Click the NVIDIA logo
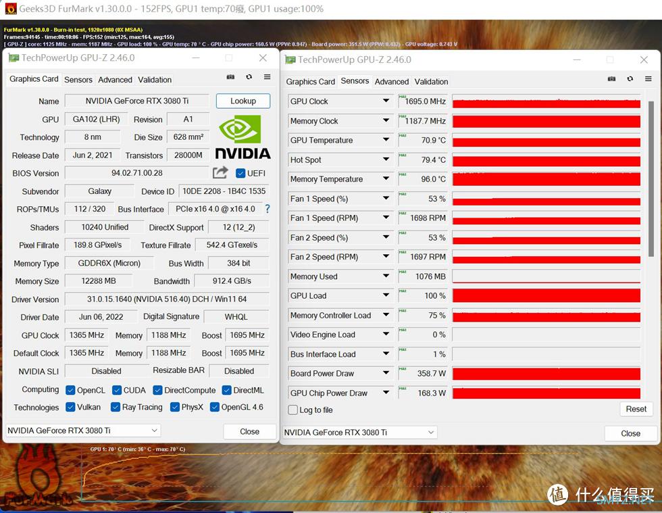Image resolution: width=662 pixels, height=513 pixels. click(243, 137)
